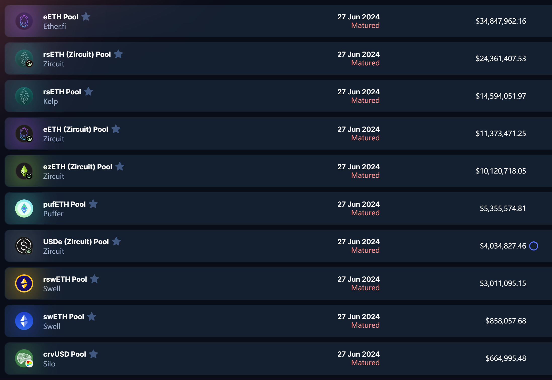The width and height of the screenshot is (552, 380).
Task: Click the USDe (Zircuit) Pool dollar icon
Action: [24, 246]
